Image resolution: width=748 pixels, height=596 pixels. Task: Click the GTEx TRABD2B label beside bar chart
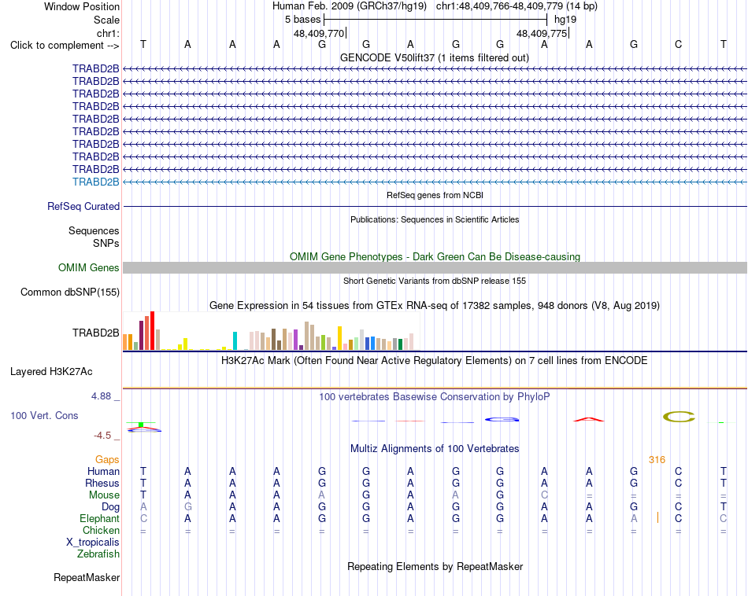click(95, 333)
